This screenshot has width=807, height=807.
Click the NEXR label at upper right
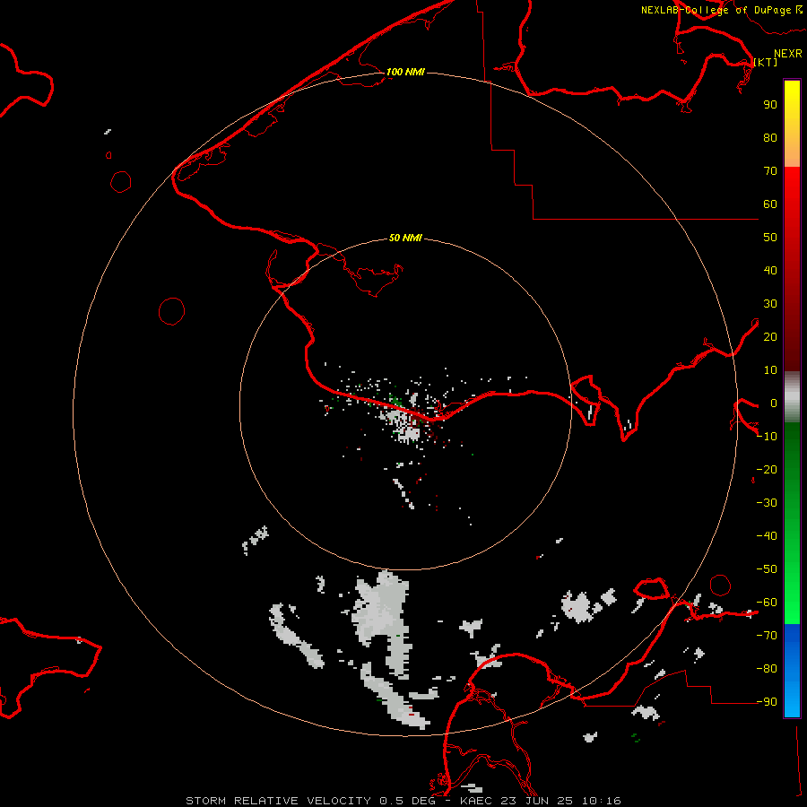(x=788, y=54)
